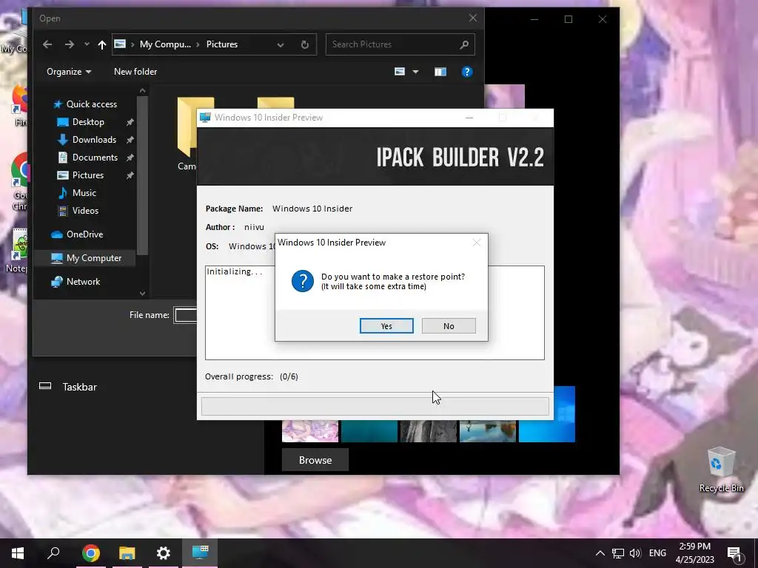The height and width of the screenshot is (568, 758).
Task: Choose the gray rock background thumbnail
Action: pyautogui.click(x=429, y=431)
